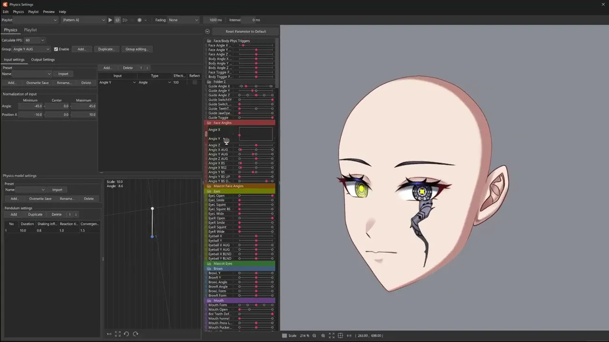Reset pendulum view to 1:1
This screenshot has height=342, width=609.
click(x=109, y=334)
